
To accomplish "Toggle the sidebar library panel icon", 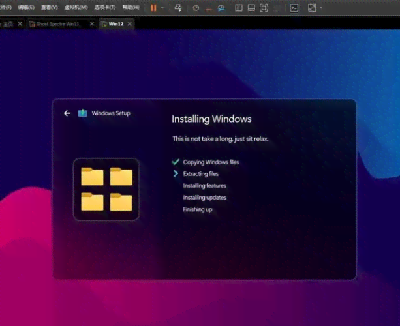I will coord(239,8).
